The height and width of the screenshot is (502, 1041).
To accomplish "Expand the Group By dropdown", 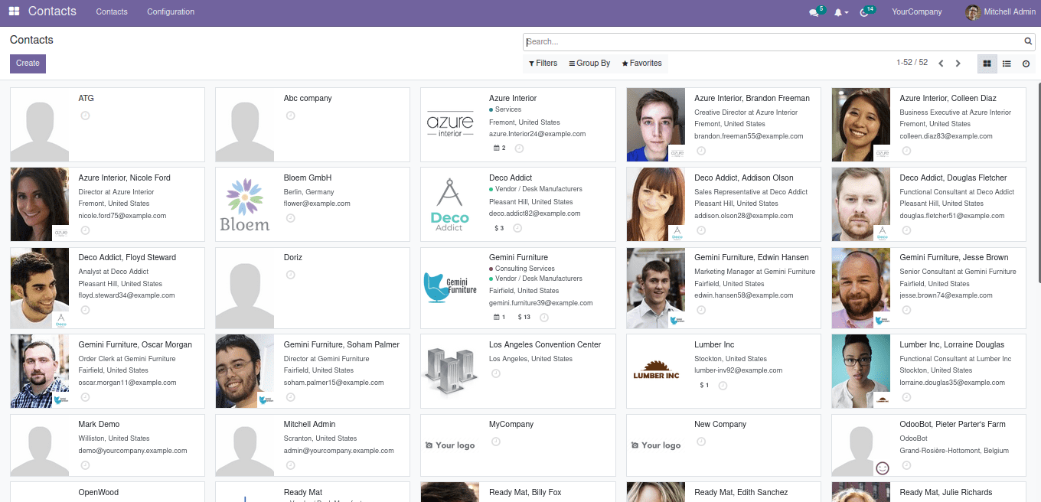I will pyautogui.click(x=589, y=64).
